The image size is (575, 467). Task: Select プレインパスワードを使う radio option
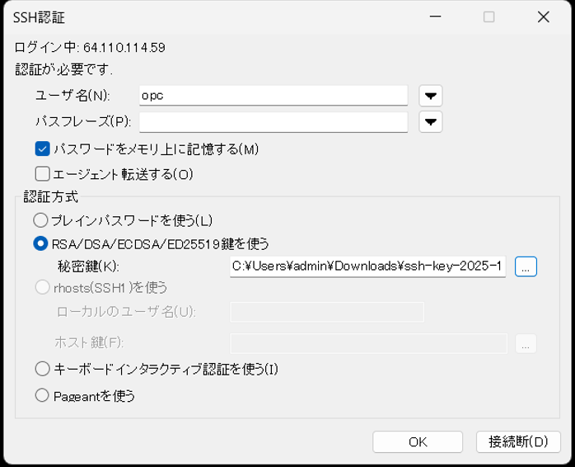pyautogui.click(x=41, y=220)
